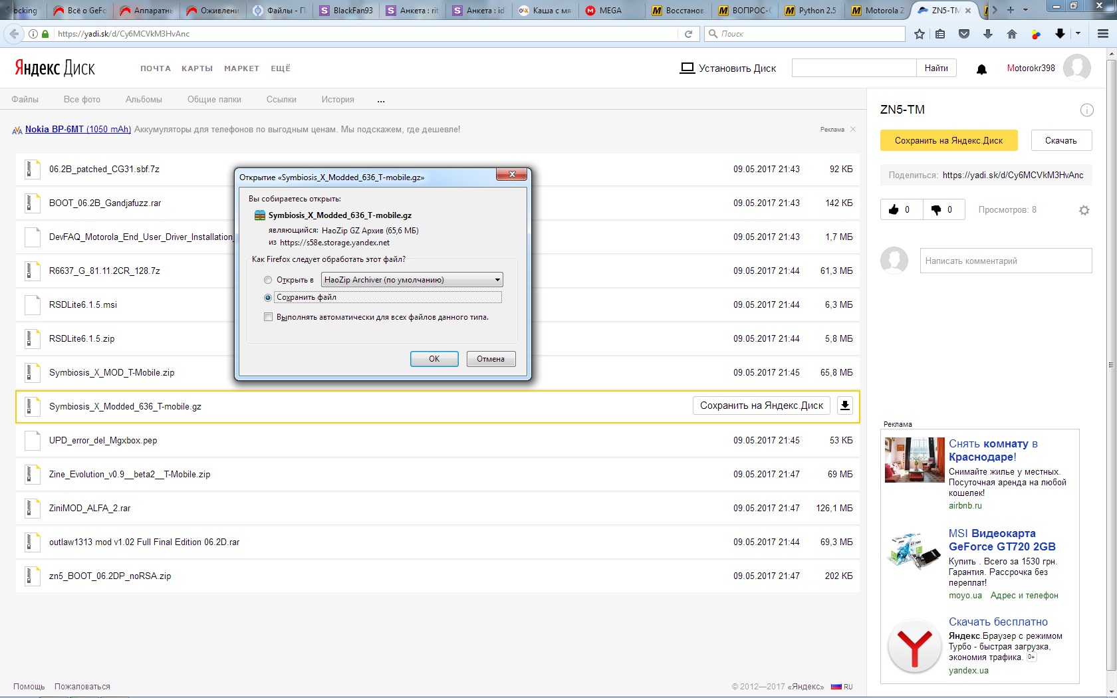The image size is (1117, 698).
Task: Click Установить Диск link
Action: 728,68
